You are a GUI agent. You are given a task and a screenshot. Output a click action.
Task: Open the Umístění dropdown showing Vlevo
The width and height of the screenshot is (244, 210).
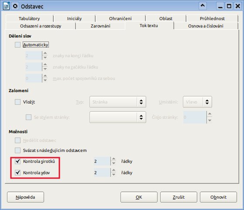coord(197,102)
